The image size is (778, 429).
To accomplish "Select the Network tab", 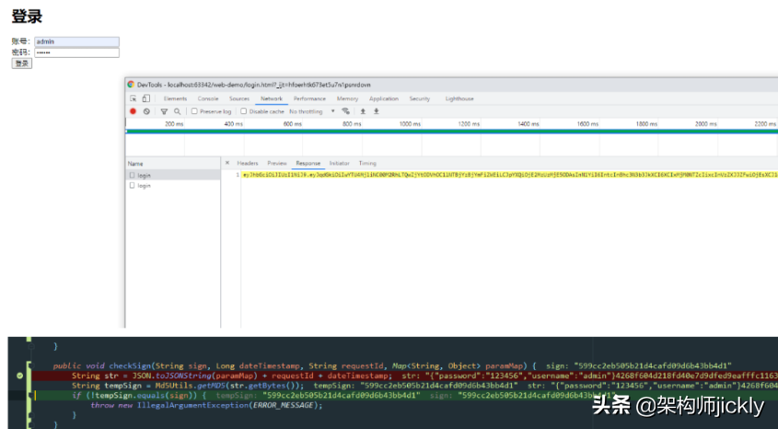I will [272, 99].
